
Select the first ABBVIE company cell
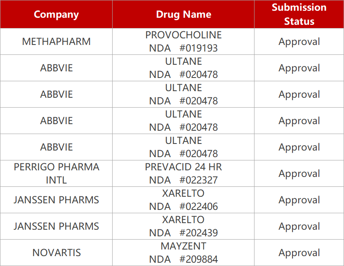(56, 68)
